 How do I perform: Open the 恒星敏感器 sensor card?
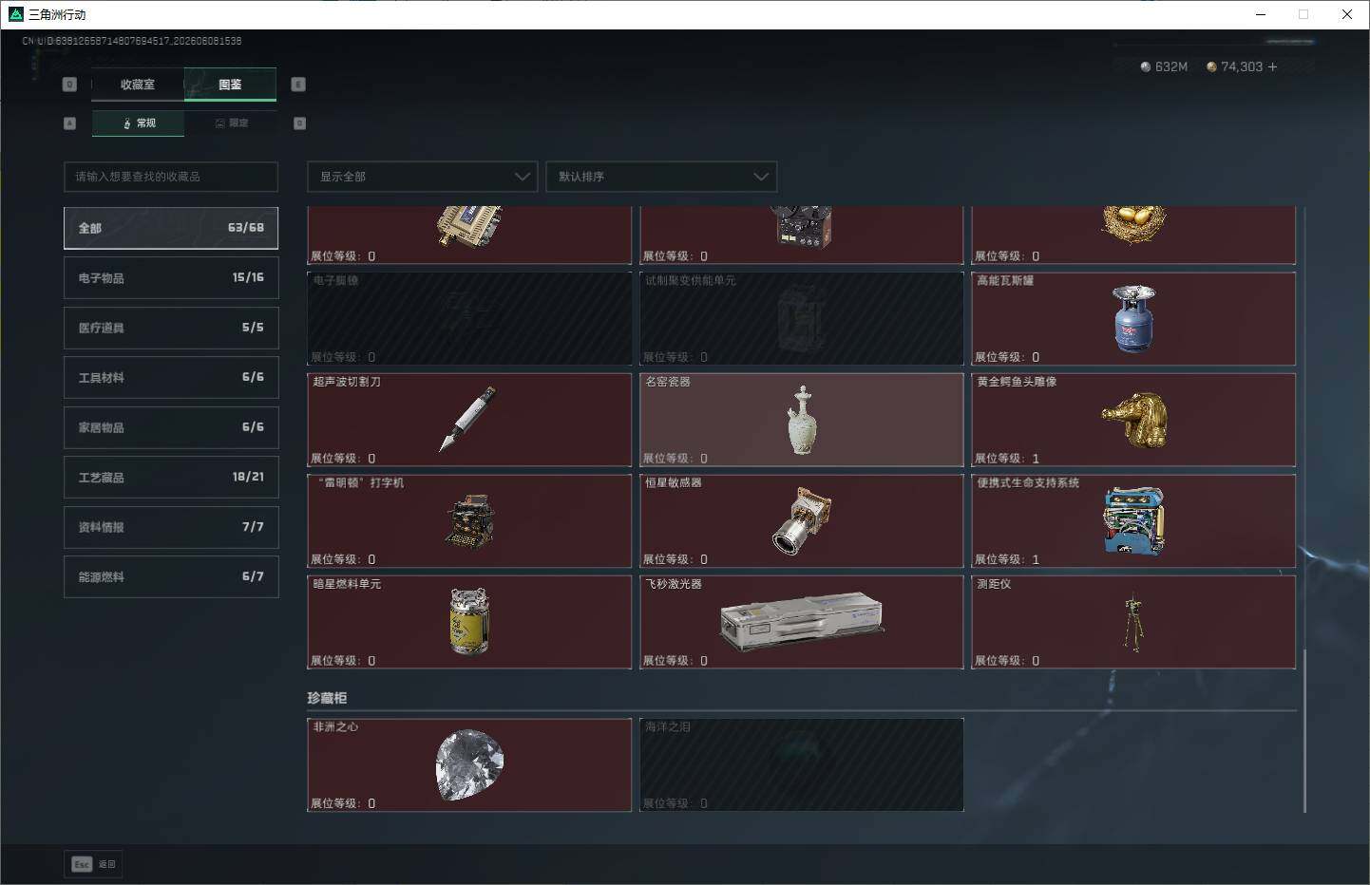[x=802, y=521]
